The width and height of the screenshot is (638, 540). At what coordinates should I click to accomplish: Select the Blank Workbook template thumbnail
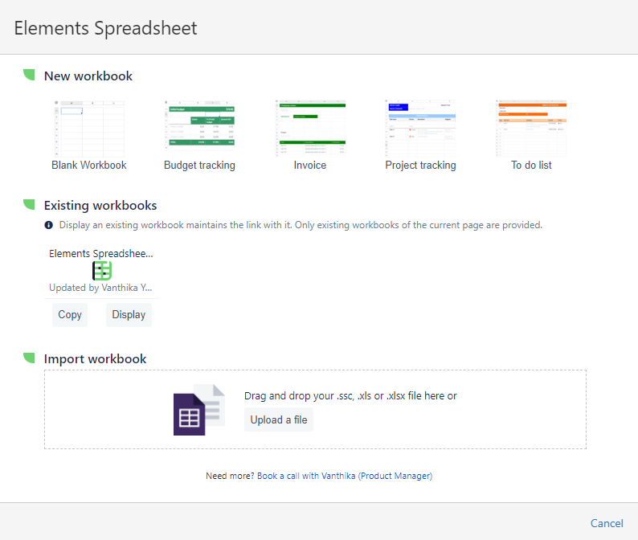point(89,128)
